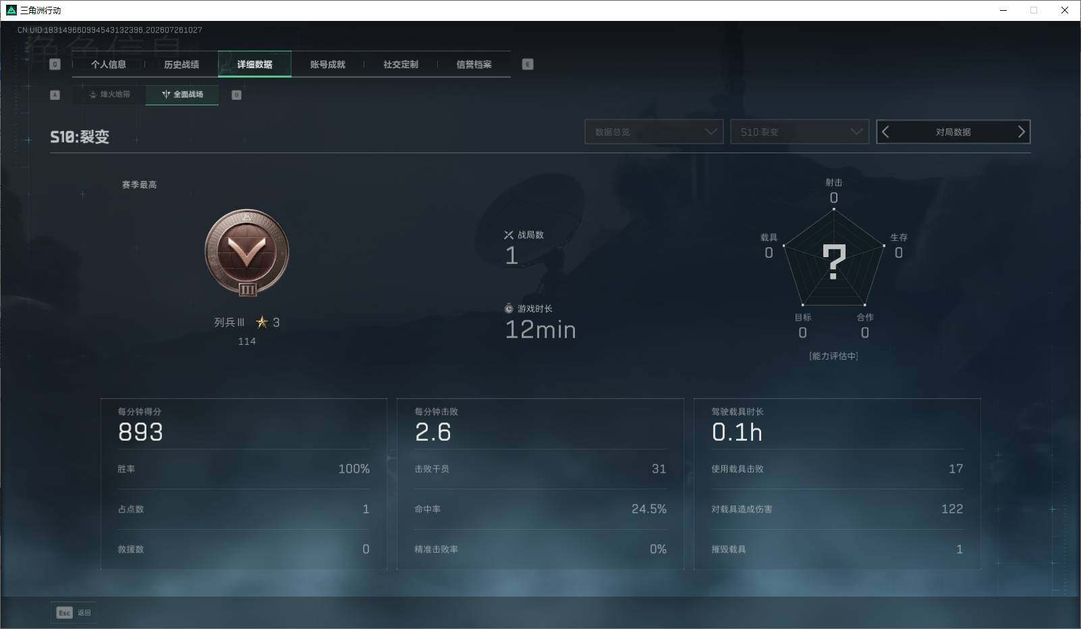
Task: Click the question mark radar chart icon
Action: tap(834, 262)
